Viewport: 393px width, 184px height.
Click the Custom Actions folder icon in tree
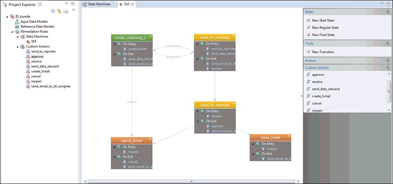click(x=22, y=46)
